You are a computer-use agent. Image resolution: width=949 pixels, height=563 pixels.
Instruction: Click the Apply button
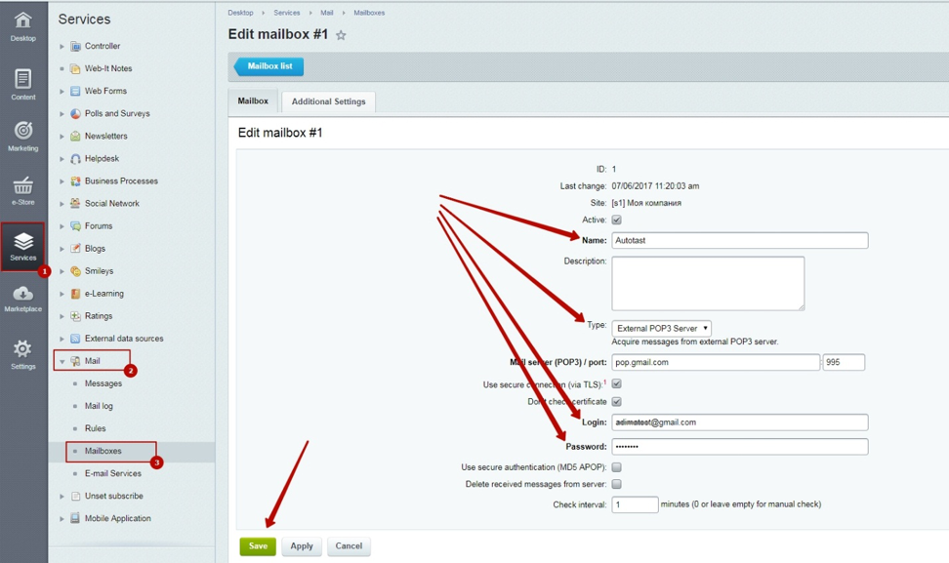pos(302,546)
